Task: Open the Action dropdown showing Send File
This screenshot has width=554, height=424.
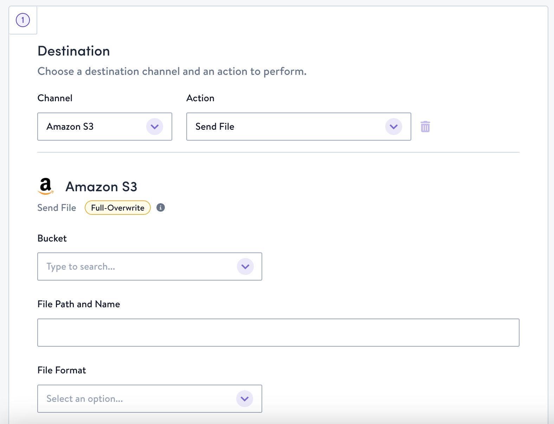Action: (298, 127)
